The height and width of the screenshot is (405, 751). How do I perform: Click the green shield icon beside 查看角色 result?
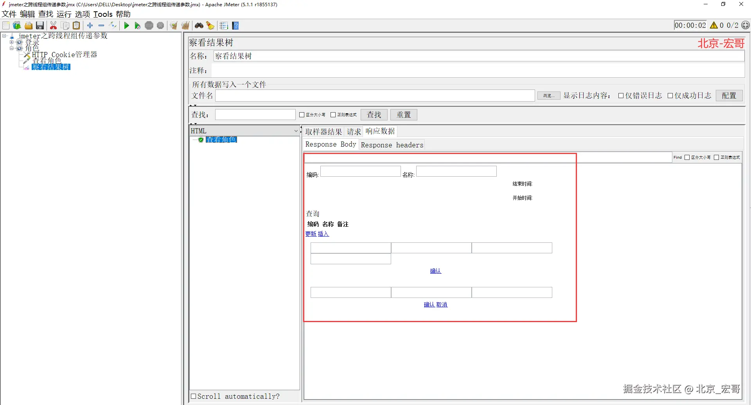pos(201,140)
